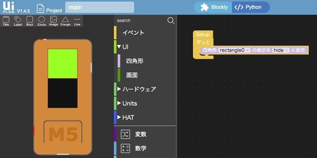The width and height of the screenshot is (317, 158).
Task: Open the Project file icon
Action: tap(40, 8)
